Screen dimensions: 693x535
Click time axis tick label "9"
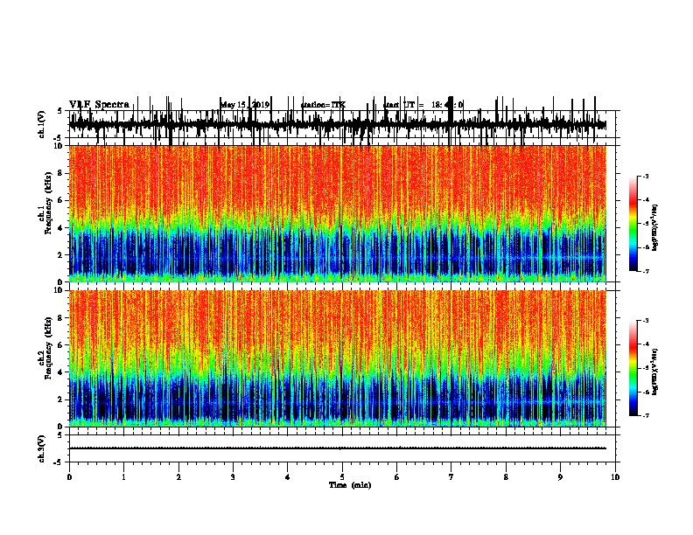(x=560, y=477)
